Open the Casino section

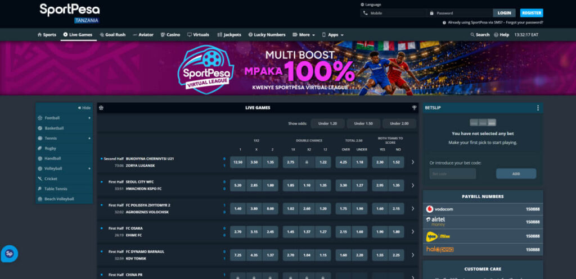pyautogui.click(x=170, y=35)
